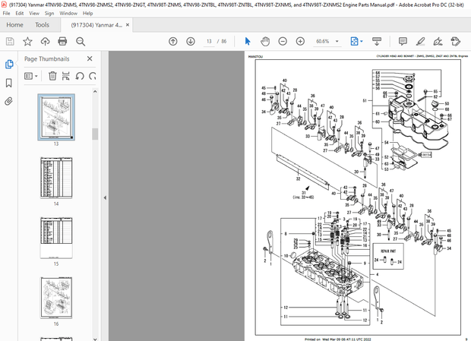Open the find text magnifier tool

(81, 42)
